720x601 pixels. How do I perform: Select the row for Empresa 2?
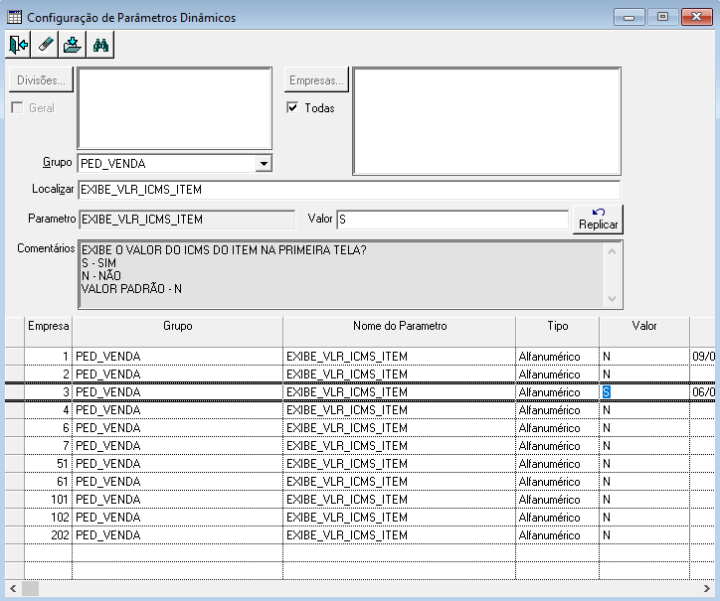360,375
